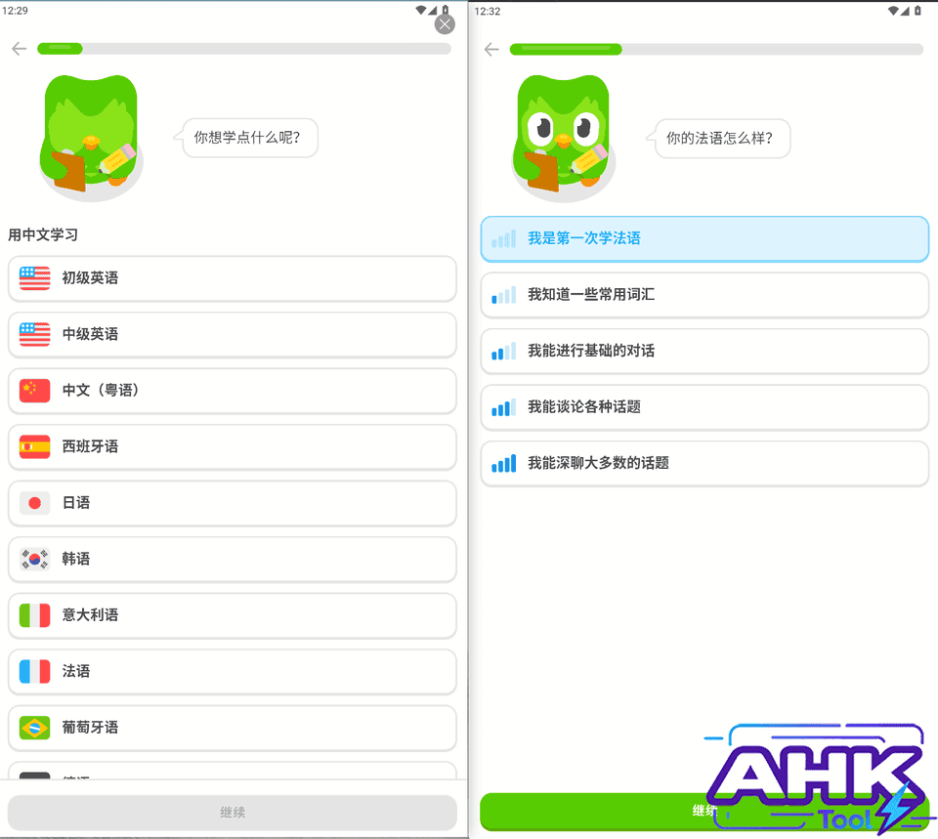This screenshot has height=839, width=938.
Task: Tap the green 继续 button on right screen
Action: pyautogui.click(x=704, y=811)
